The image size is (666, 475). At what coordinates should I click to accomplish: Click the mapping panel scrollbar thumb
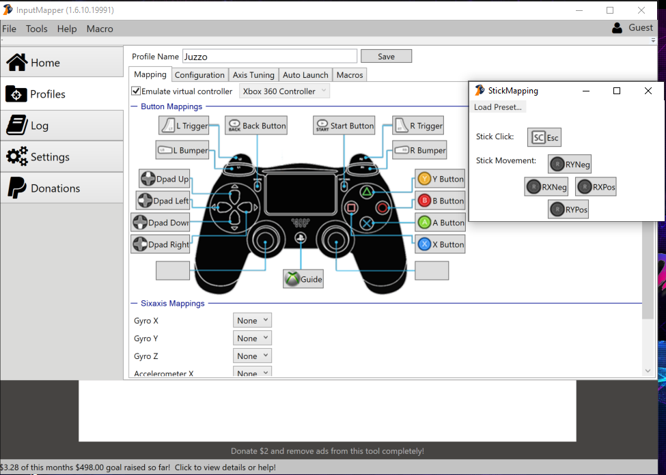(x=648, y=270)
